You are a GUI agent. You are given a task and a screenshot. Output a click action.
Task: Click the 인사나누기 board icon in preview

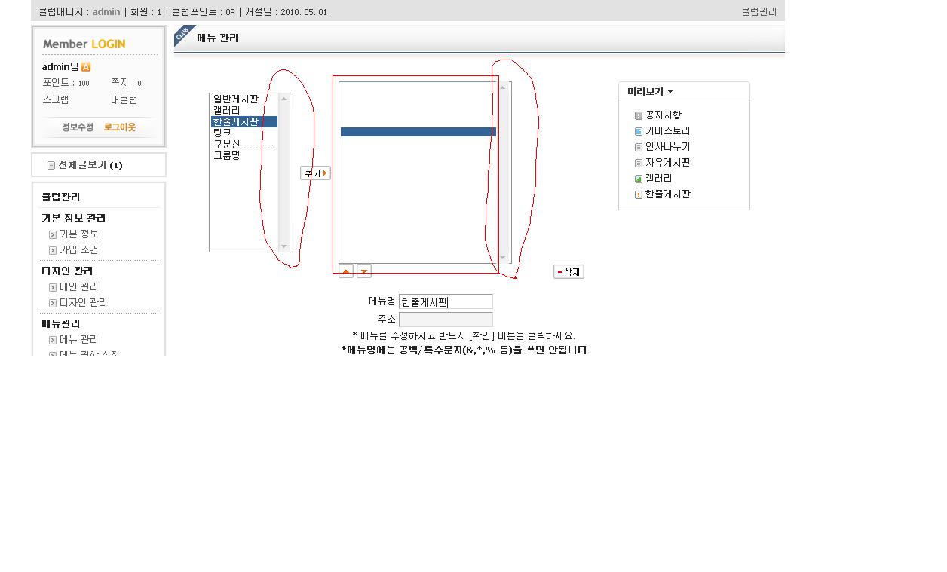(639, 147)
